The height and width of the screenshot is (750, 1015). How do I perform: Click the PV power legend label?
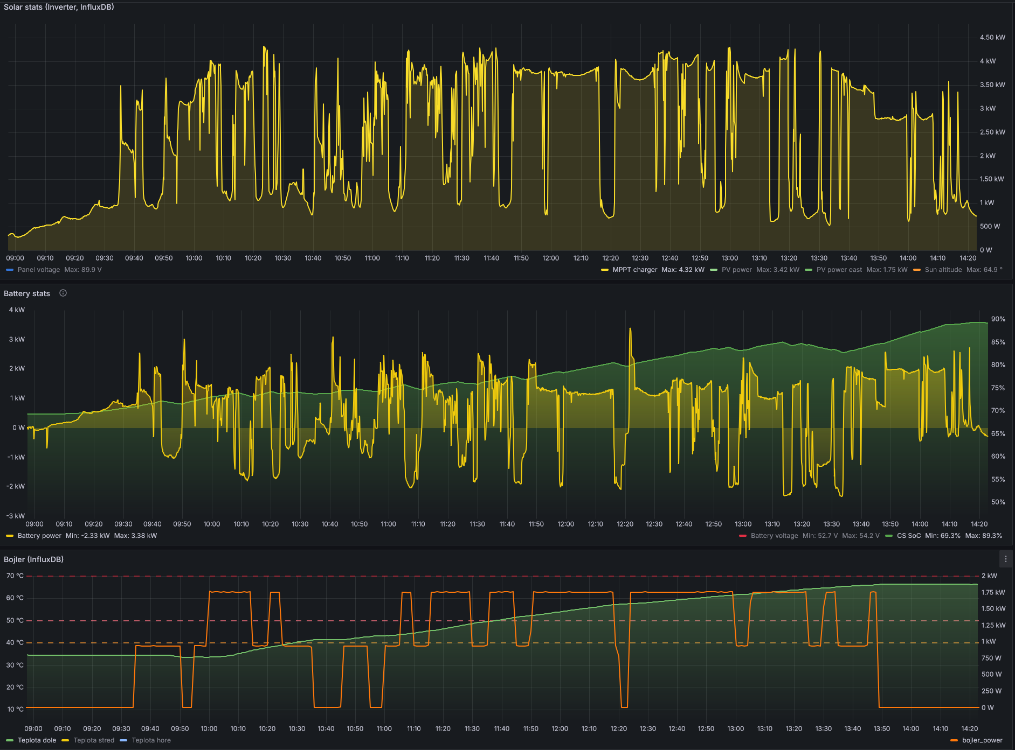point(736,270)
